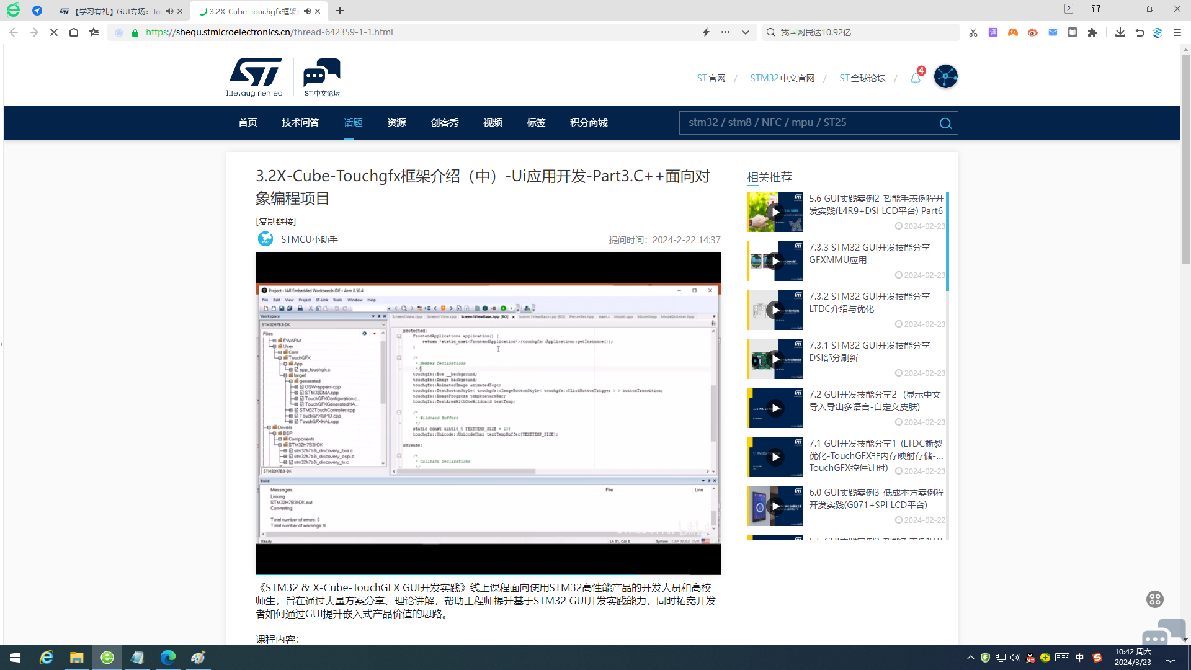Open the 视频 navigation item

493,123
